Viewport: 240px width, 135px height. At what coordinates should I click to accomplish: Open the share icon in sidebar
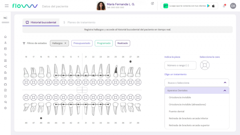5,66
